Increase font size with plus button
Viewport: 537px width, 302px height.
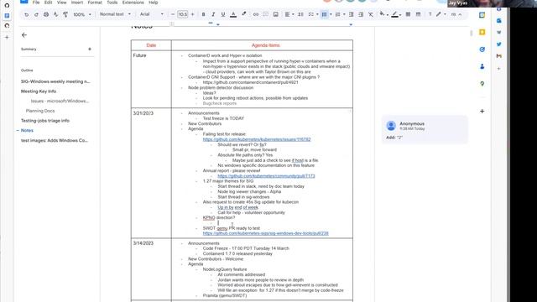coord(192,14)
